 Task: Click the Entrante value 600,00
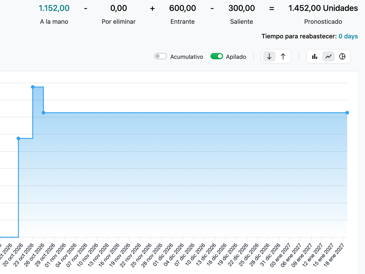click(x=183, y=8)
